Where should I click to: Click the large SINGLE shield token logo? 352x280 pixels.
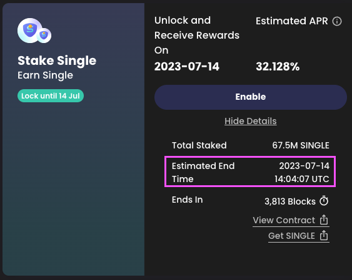(30, 31)
